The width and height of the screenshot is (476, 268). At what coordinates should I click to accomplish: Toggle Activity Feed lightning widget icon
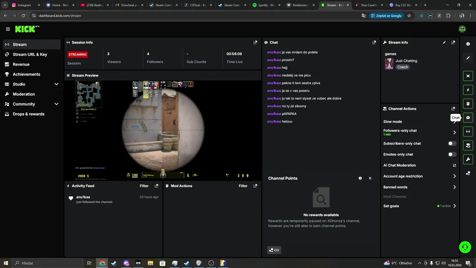[x=468, y=90]
